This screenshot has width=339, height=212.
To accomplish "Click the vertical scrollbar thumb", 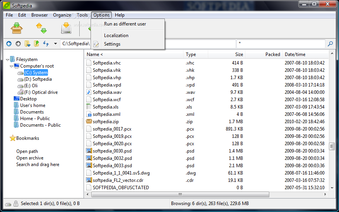I will [332, 146].
